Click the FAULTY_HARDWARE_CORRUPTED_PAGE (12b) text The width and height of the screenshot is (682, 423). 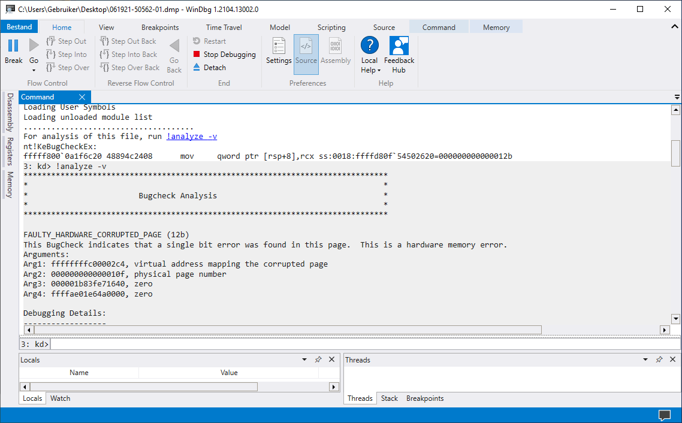click(x=106, y=235)
